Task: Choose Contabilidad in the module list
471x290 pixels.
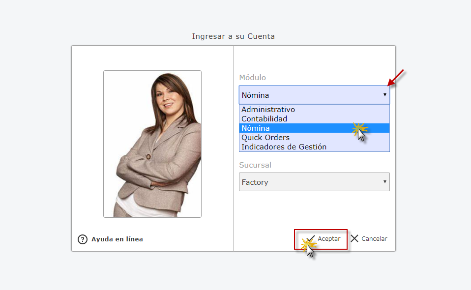Action: pyautogui.click(x=264, y=119)
